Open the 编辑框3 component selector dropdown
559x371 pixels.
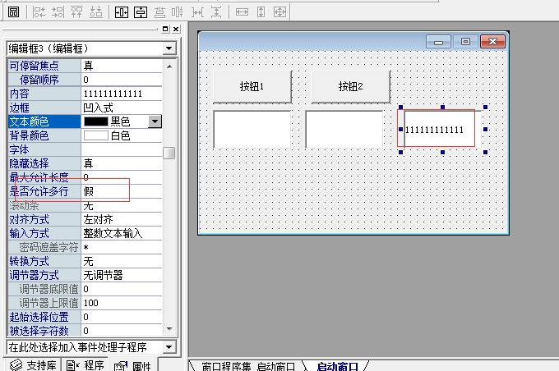click(x=169, y=48)
